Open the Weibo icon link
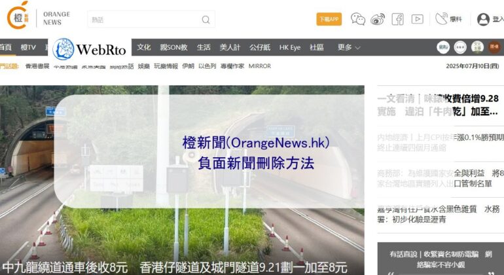 pyautogui.click(x=378, y=19)
